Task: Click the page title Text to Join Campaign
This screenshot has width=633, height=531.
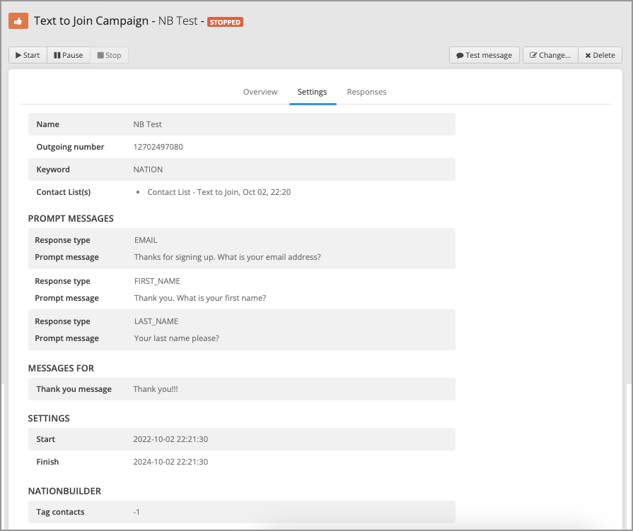Action: pos(91,20)
